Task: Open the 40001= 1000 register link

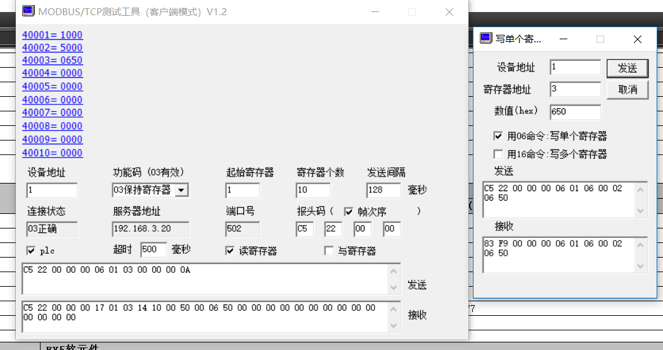Action: [x=52, y=35]
